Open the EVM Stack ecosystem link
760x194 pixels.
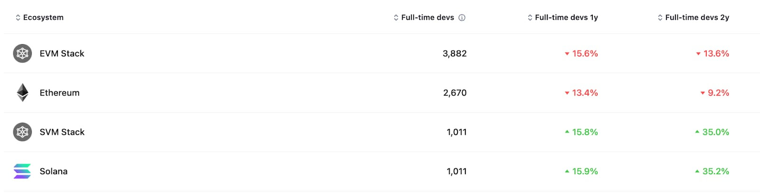[x=62, y=53]
